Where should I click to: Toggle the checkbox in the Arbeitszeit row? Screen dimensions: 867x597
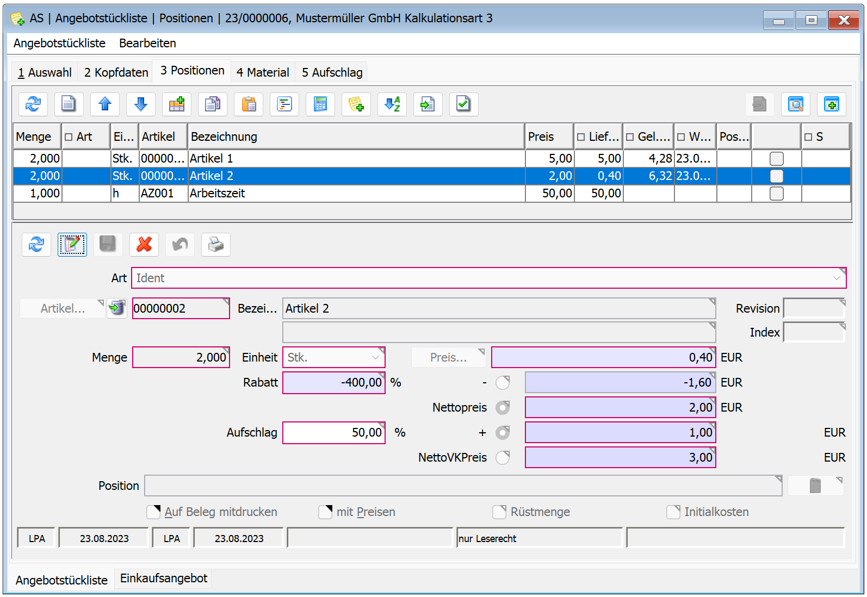click(777, 194)
